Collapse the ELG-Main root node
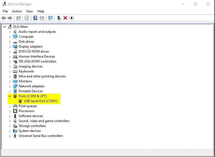This screenshot has height=157, width=215. tap(5, 27)
